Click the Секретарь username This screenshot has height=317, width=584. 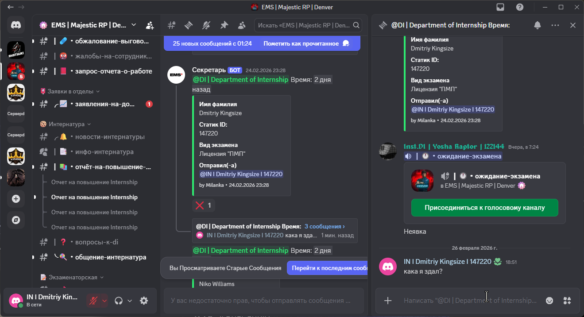tap(209, 70)
